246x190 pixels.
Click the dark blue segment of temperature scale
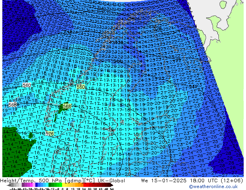pos(36,185)
